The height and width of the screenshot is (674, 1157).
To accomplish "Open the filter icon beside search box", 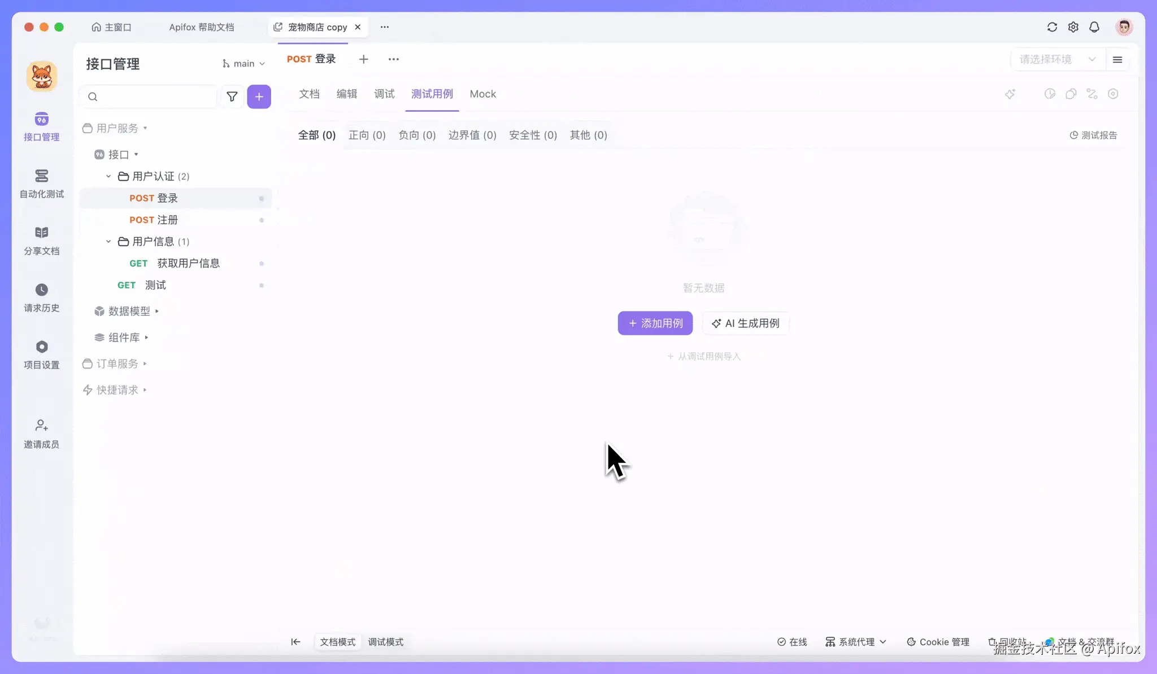I will coord(232,97).
